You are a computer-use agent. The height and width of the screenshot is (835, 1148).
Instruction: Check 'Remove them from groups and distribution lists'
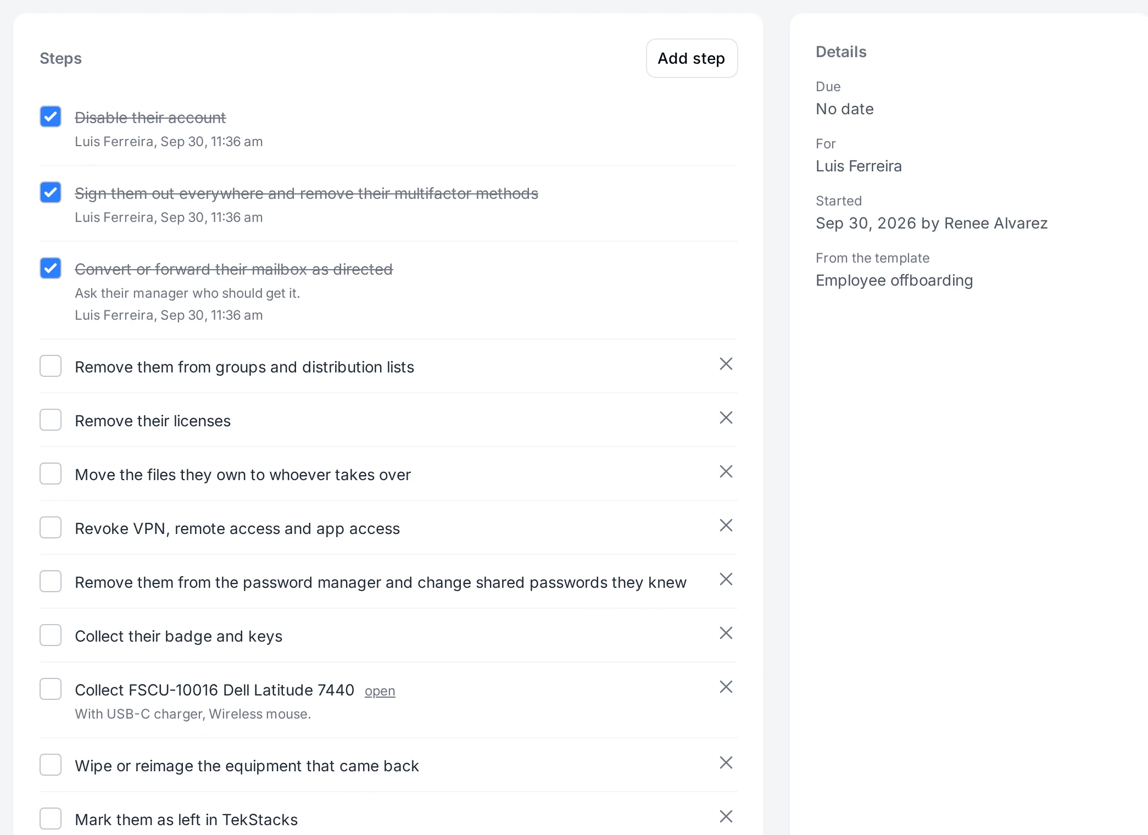click(x=51, y=366)
